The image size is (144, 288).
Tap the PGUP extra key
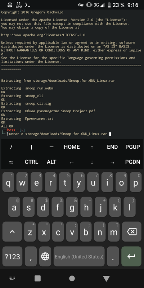click(x=132, y=147)
